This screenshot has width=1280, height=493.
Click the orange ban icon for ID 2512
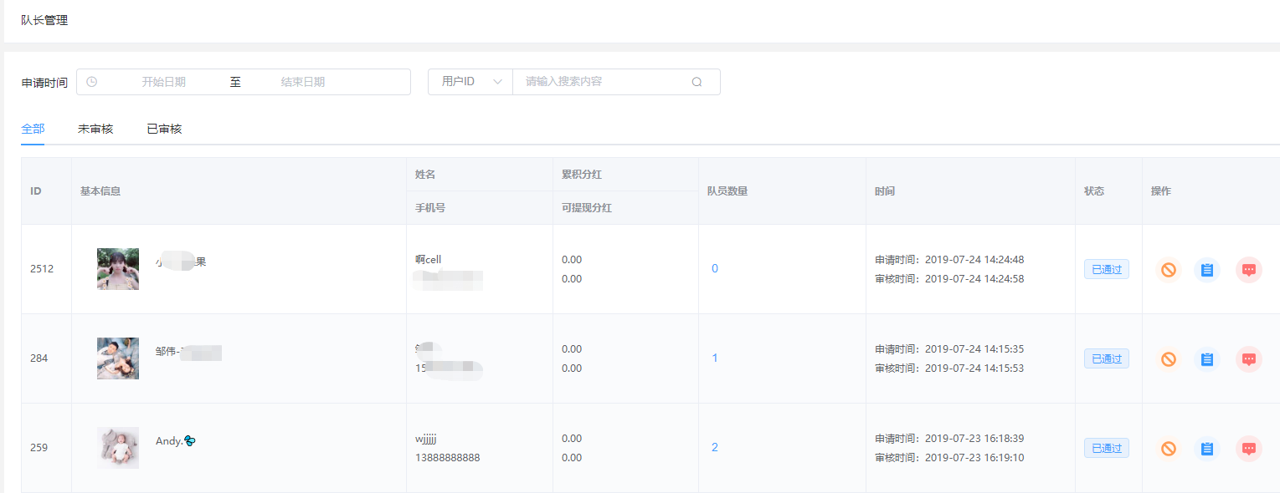[1169, 270]
